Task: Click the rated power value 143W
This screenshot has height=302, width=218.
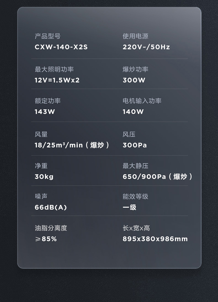Action: point(45,112)
